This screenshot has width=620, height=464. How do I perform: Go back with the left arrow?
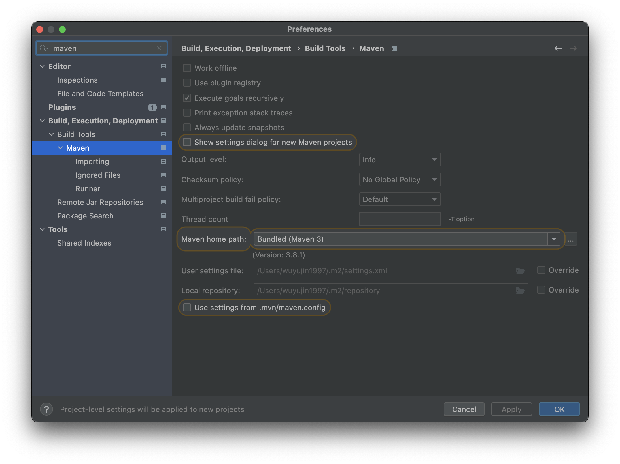[558, 48]
